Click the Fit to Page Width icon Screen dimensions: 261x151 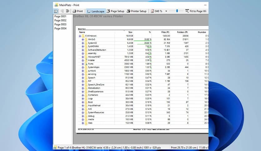click(187, 11)
